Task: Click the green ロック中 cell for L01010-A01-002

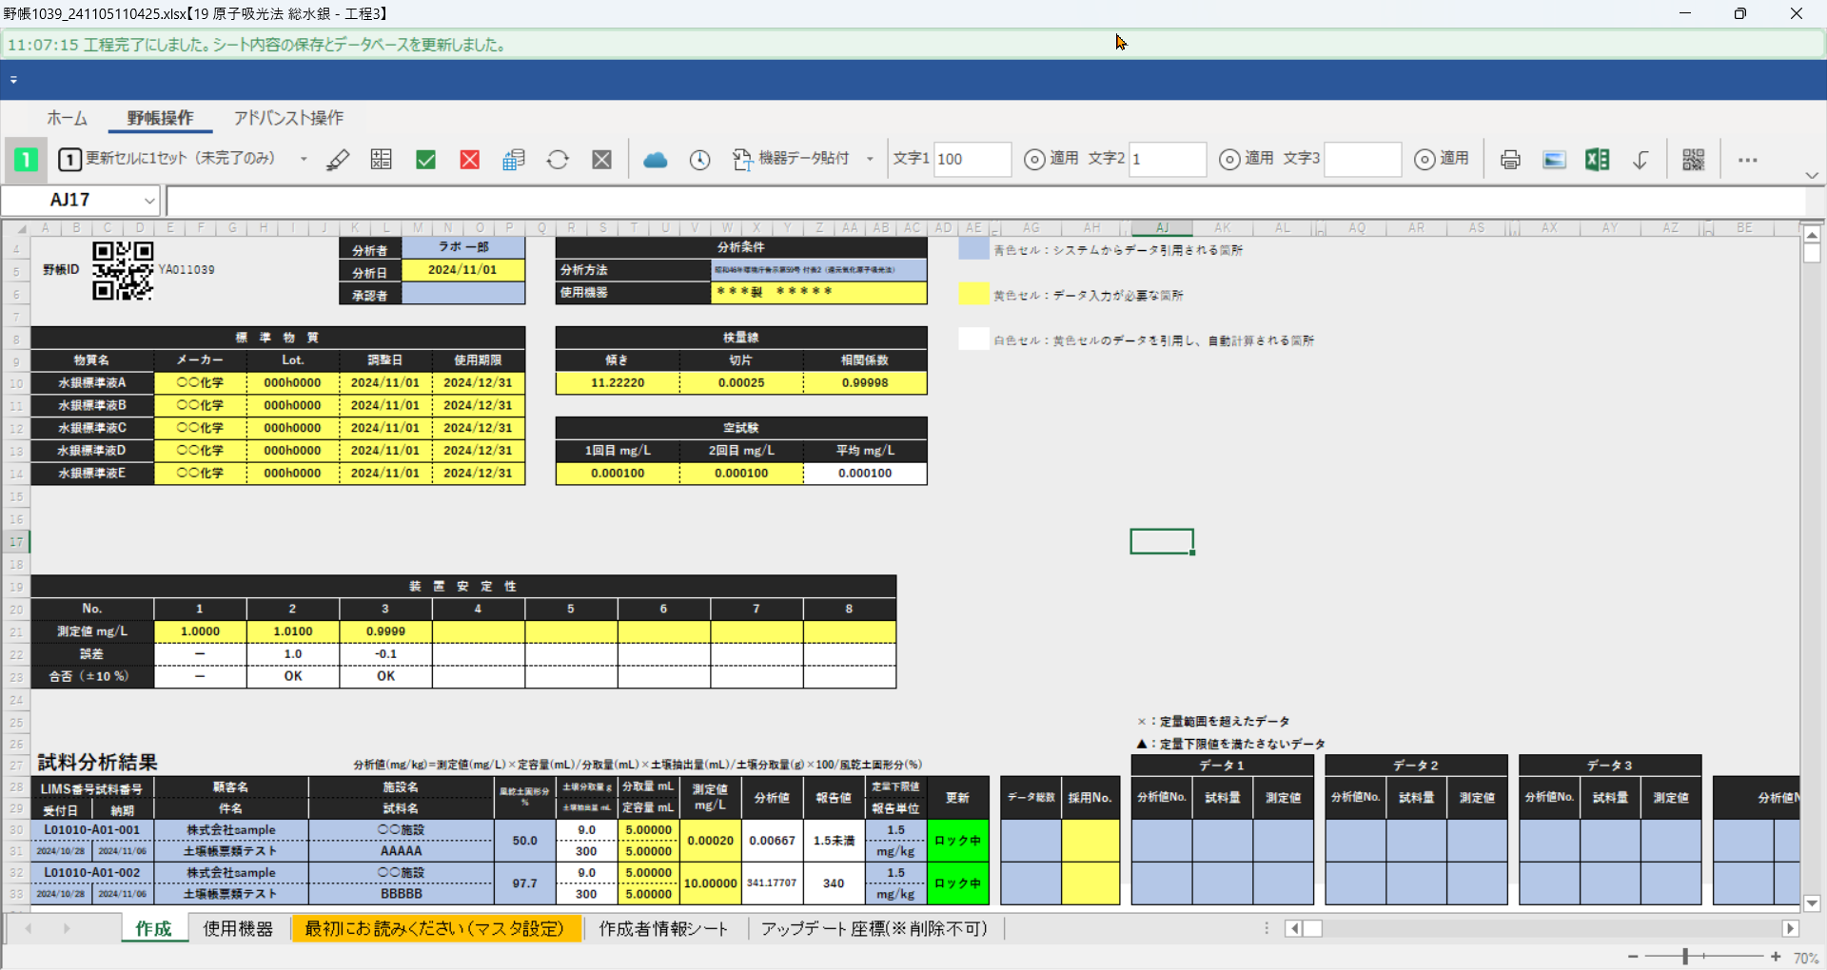Action: [x=957, y=883]
